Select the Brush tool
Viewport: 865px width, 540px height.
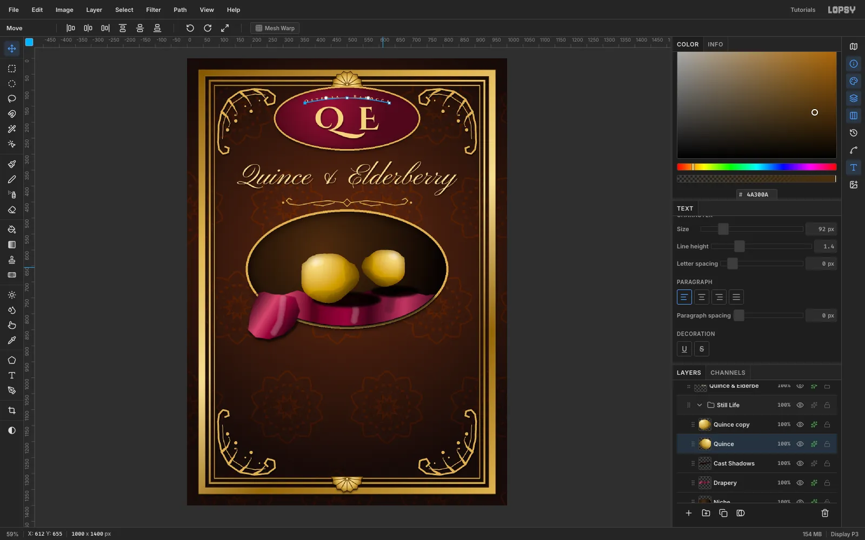point(12,164)
